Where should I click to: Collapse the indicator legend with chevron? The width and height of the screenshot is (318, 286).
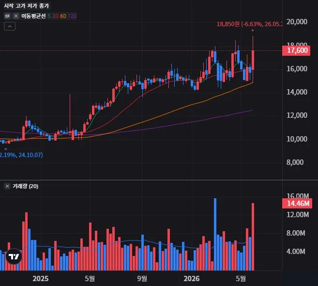click(x=10, y=26)
